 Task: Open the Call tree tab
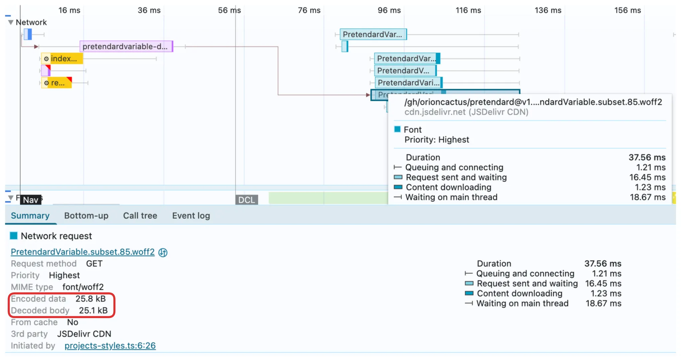pos(140,216)
